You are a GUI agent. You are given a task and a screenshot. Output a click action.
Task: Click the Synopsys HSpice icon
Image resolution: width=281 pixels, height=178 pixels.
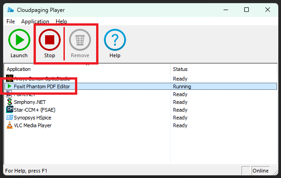pyautogui.click(x=10, y=118)
